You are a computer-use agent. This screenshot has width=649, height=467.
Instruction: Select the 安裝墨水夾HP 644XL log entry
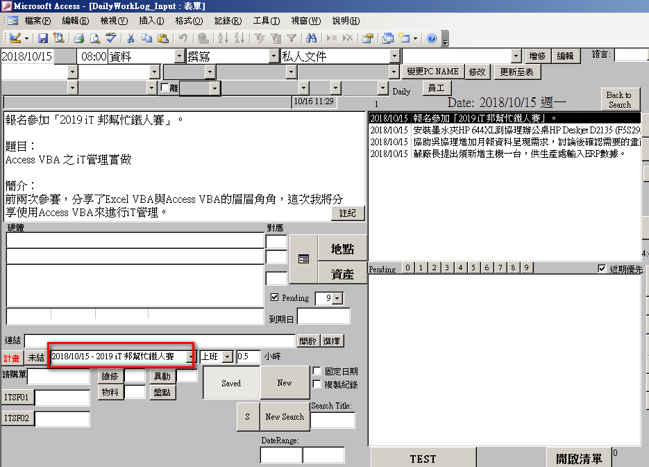click(505, 130)
